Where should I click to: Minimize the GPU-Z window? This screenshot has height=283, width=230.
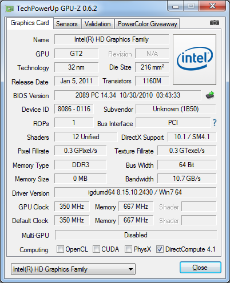[176, 6]
